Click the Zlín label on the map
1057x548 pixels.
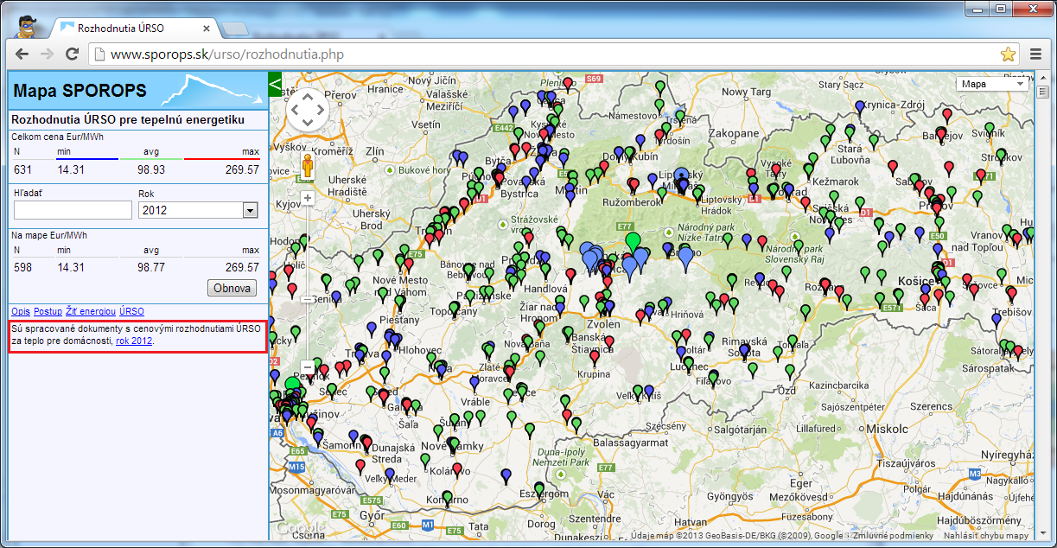[376, 150]
